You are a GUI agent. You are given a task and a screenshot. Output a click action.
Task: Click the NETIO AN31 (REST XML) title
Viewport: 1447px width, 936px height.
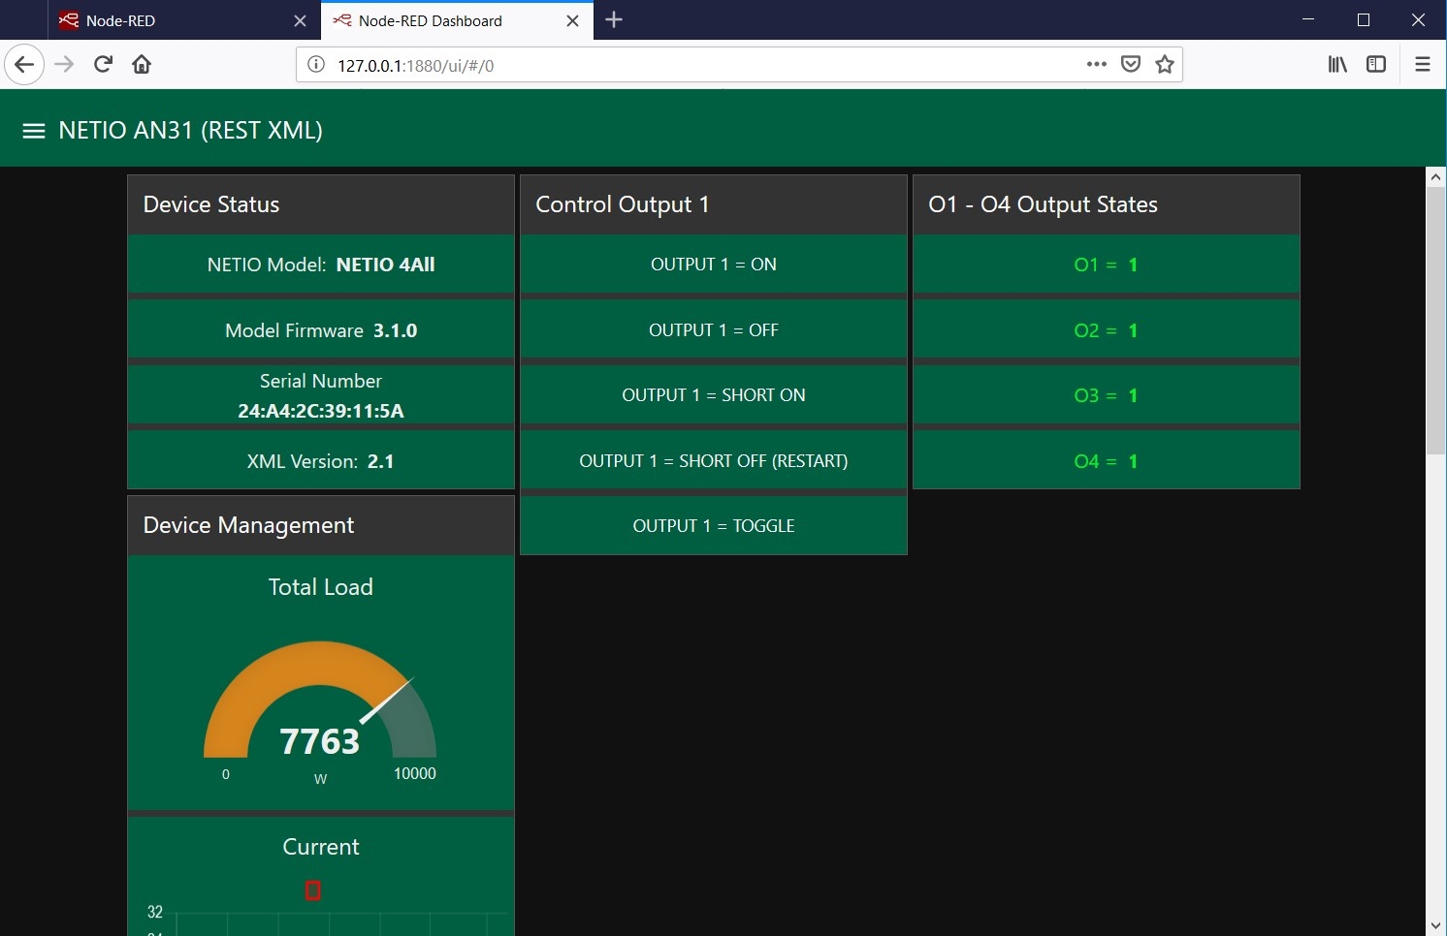tap(191, 131)
